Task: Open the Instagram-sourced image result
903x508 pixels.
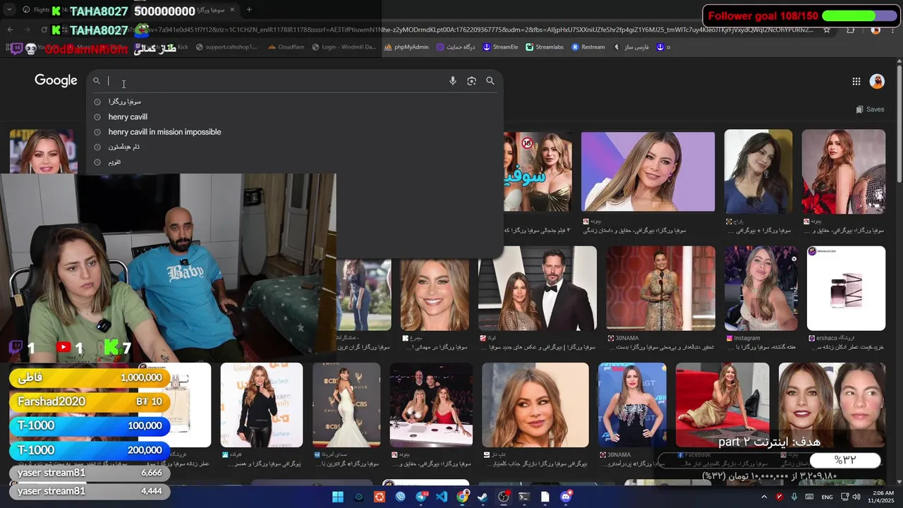Action: pyautogui.click(x=761, y=289)
